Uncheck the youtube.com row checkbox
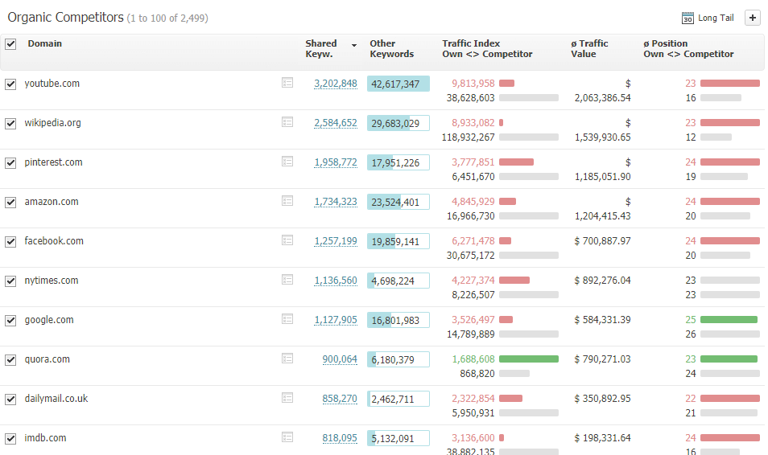 10,84
